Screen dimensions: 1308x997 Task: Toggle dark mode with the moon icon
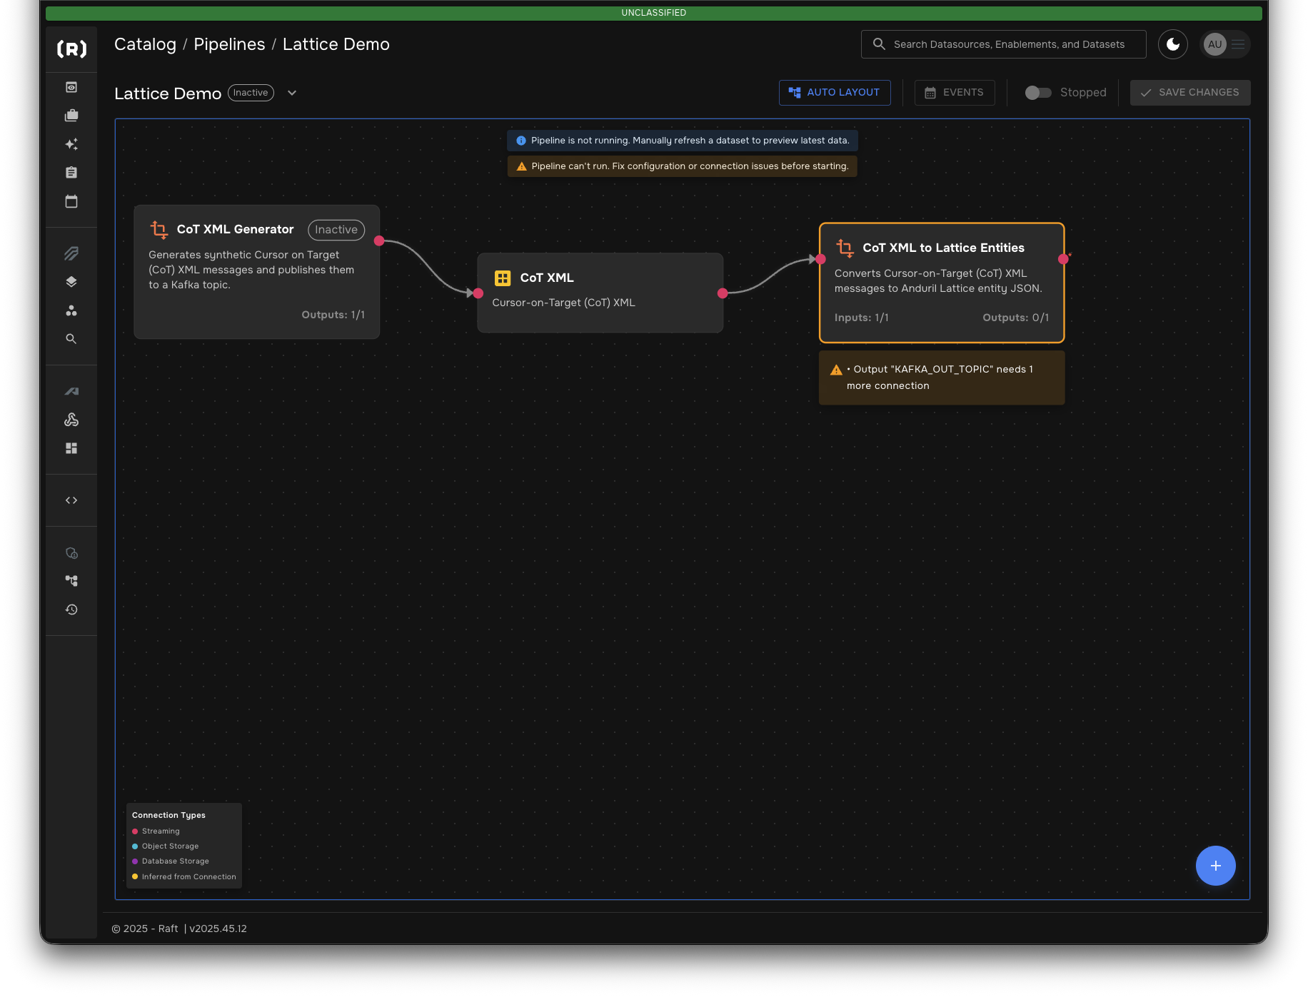tap(1173, 44)
